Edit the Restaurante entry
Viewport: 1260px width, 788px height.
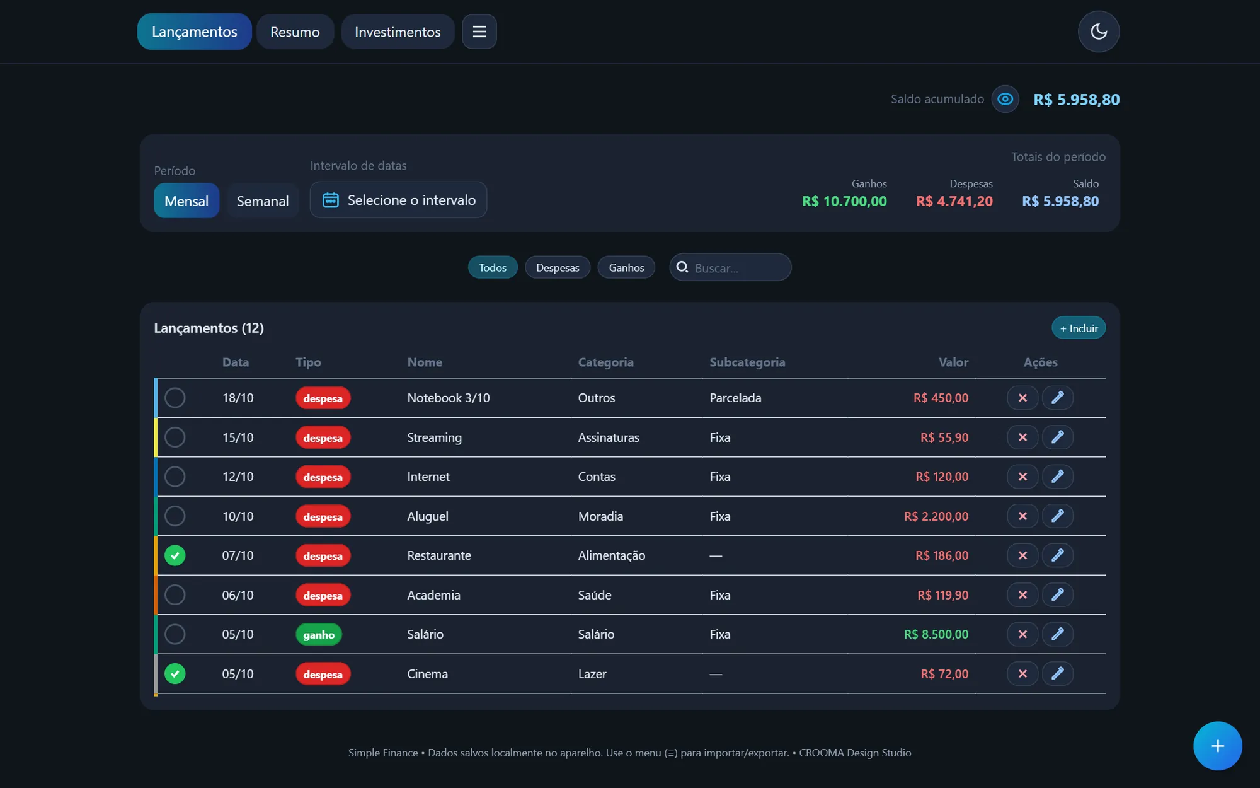click(1058, 555)
